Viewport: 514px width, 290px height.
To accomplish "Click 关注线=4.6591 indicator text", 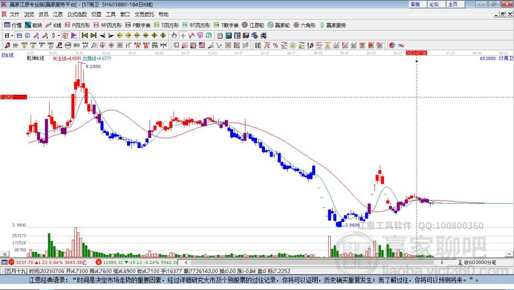I will [67, 58].
